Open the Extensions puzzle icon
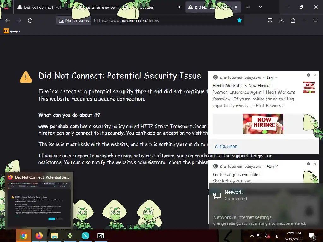The image size is (323, 242). coord(293,20)
